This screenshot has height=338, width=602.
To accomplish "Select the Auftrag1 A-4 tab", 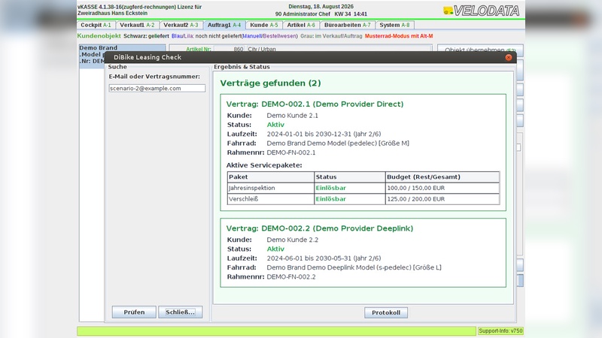I will pyautogui.click(x=224, y=25).
